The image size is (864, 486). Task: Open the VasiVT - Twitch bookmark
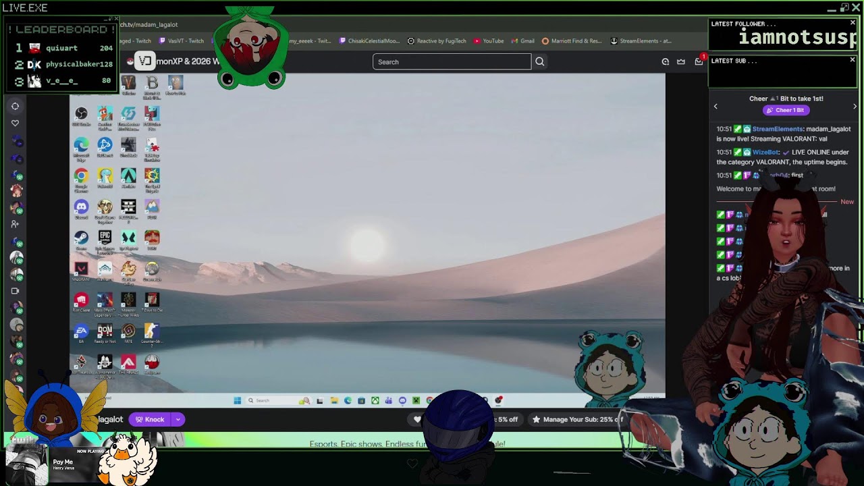(181, 40)
